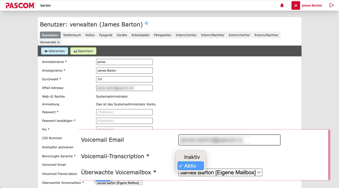
Task: Click into the Anmeldename input field
Action: tap(124, 62)
